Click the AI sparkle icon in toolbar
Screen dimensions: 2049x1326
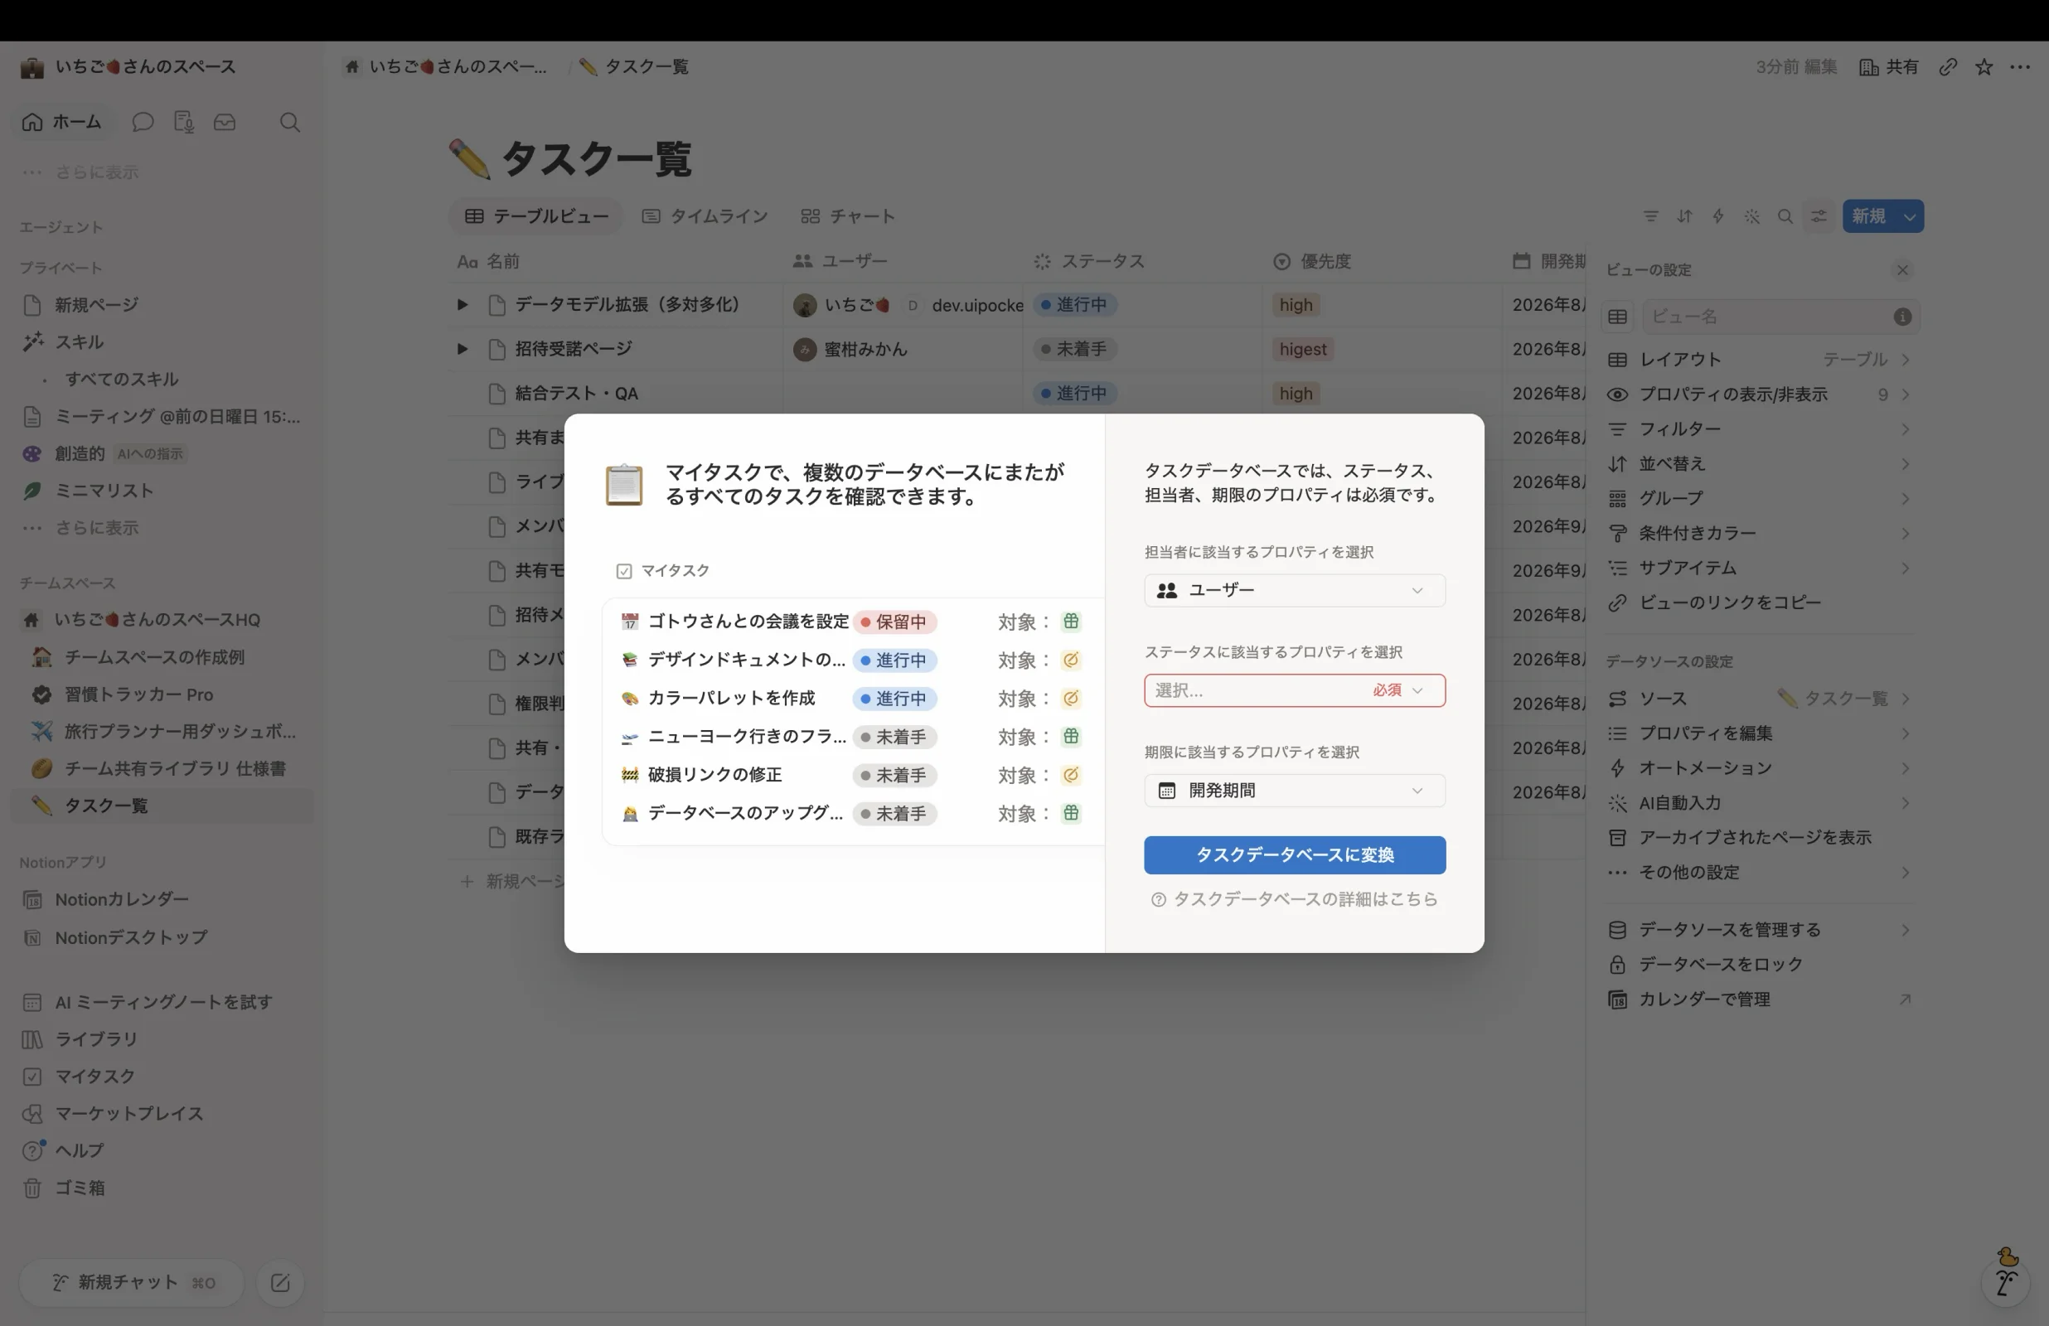pos(1752,216)
